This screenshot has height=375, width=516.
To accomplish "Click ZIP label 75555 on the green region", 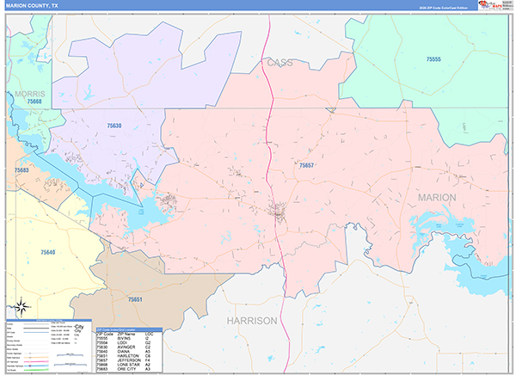I will pos(433,59).
